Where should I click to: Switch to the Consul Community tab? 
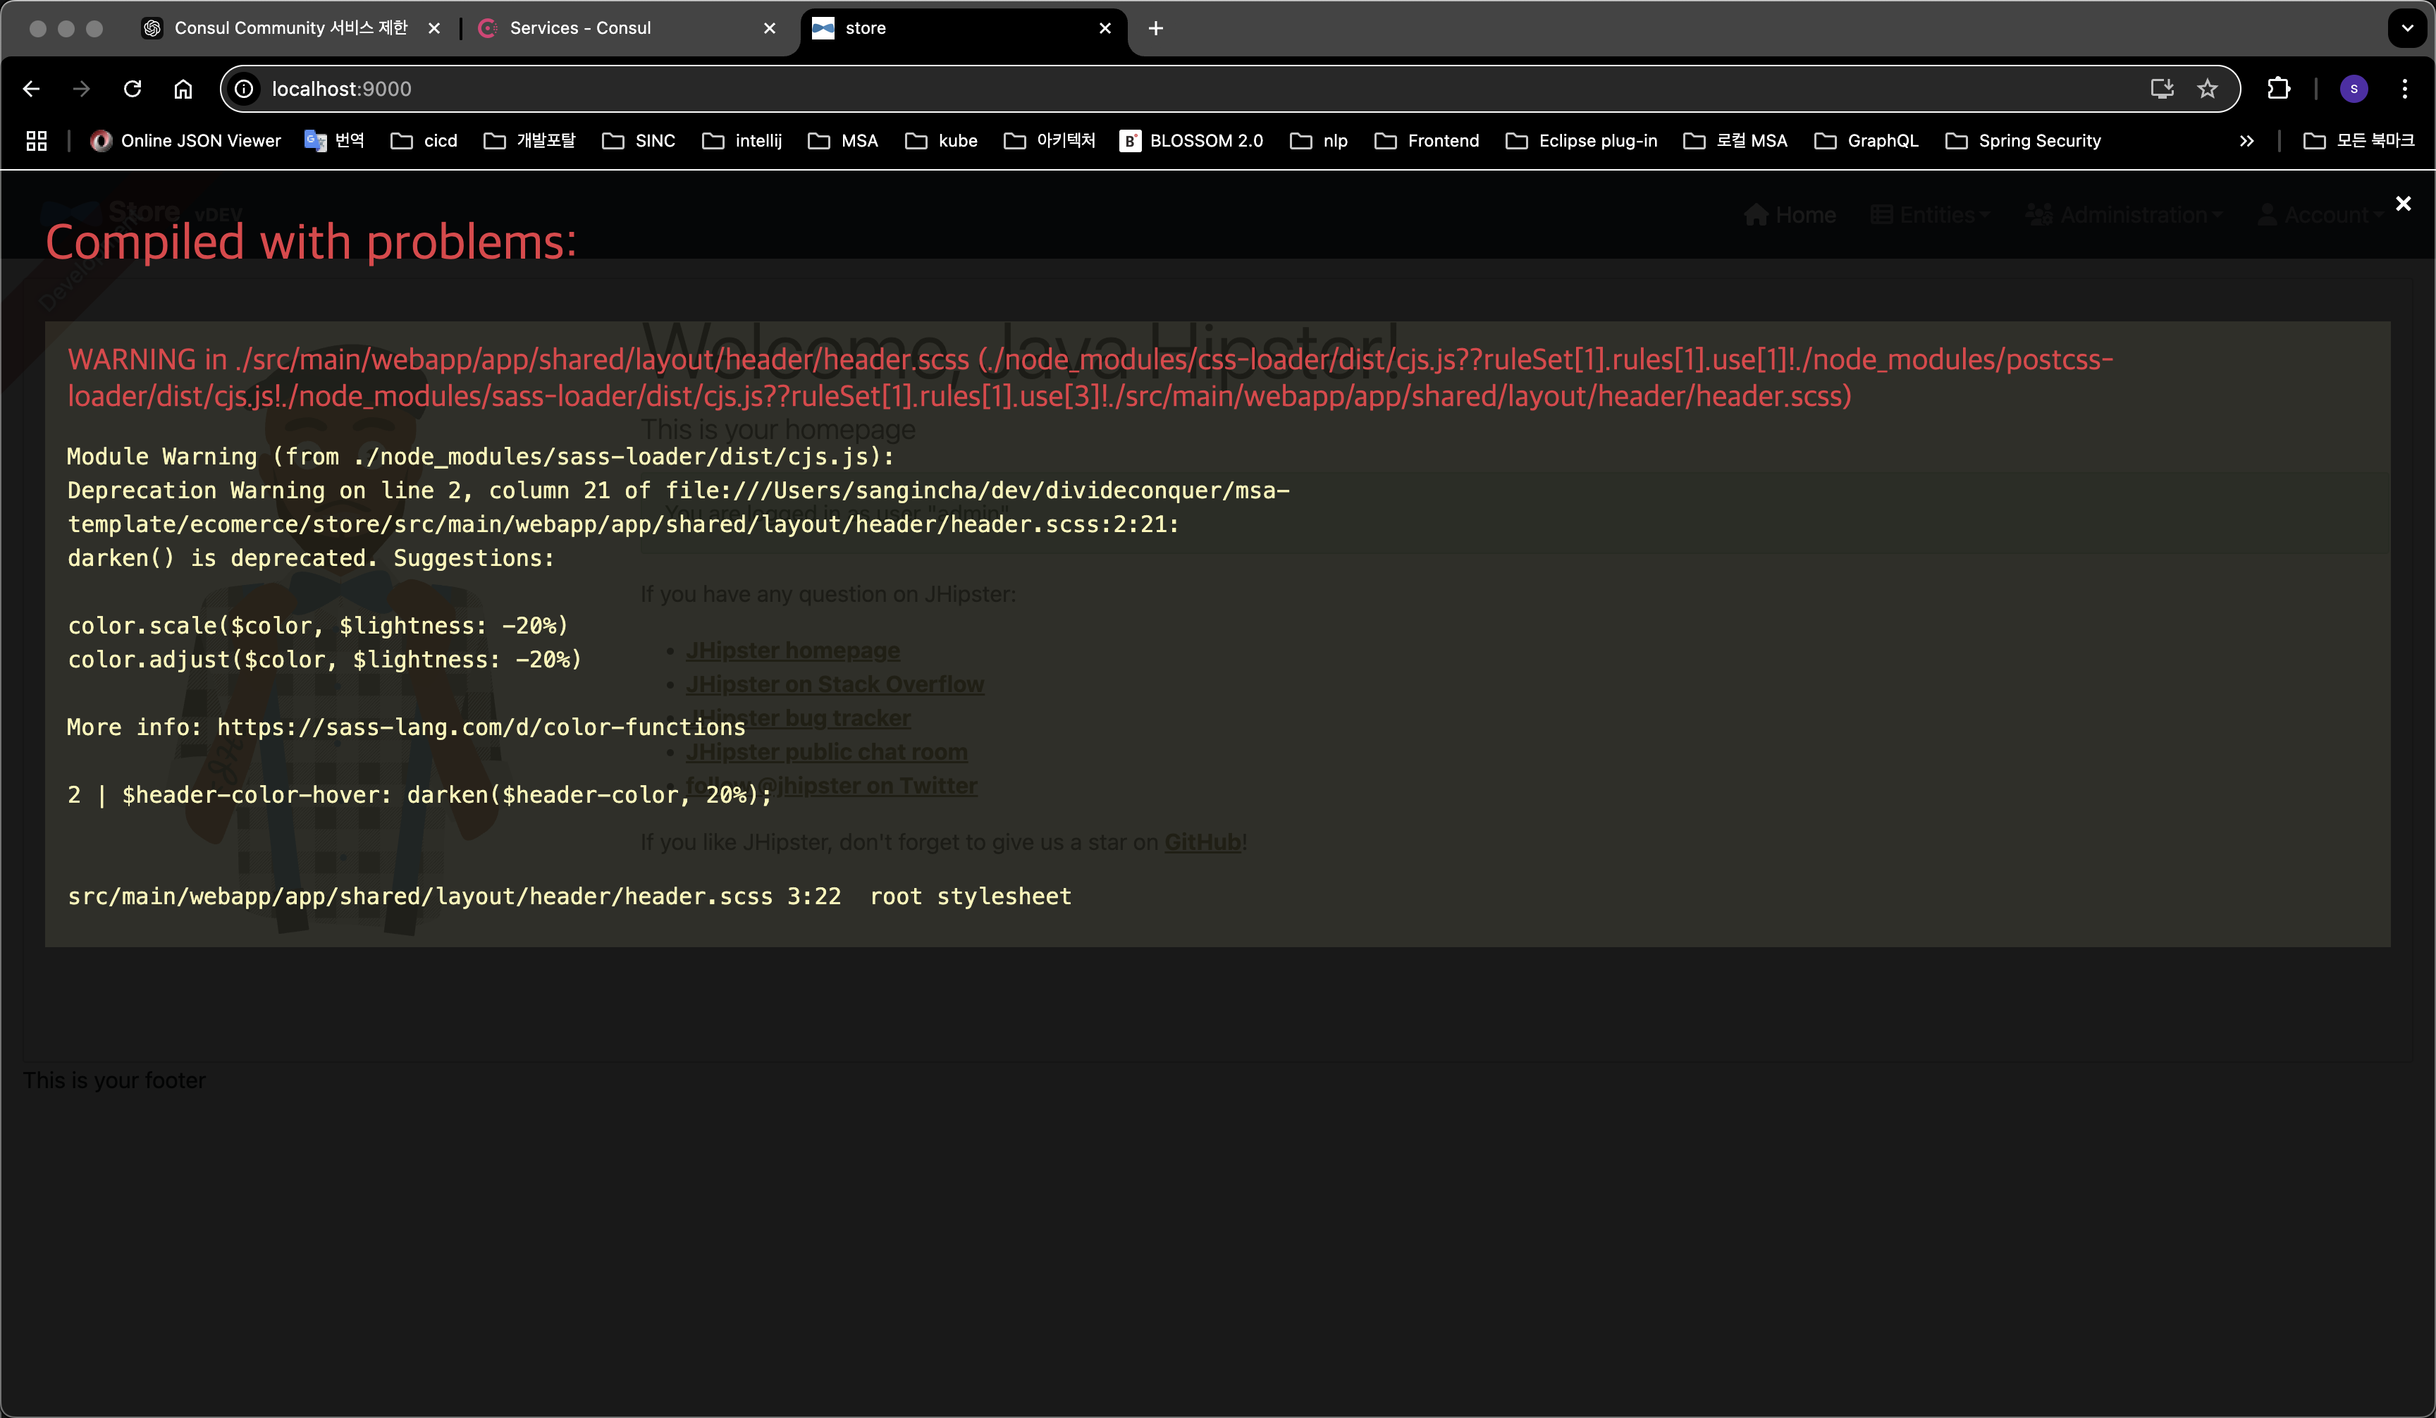coord(290,28)
